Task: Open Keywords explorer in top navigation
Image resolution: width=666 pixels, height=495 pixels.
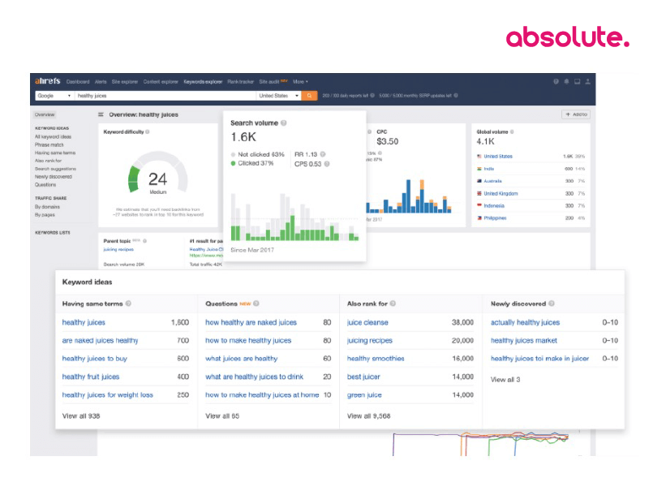Action: coord(203,82)
